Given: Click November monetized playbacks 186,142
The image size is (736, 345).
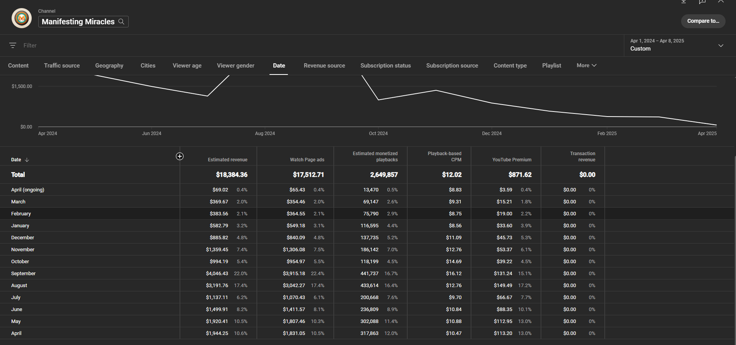Looking at the screenshot, I should coord(370,250).
